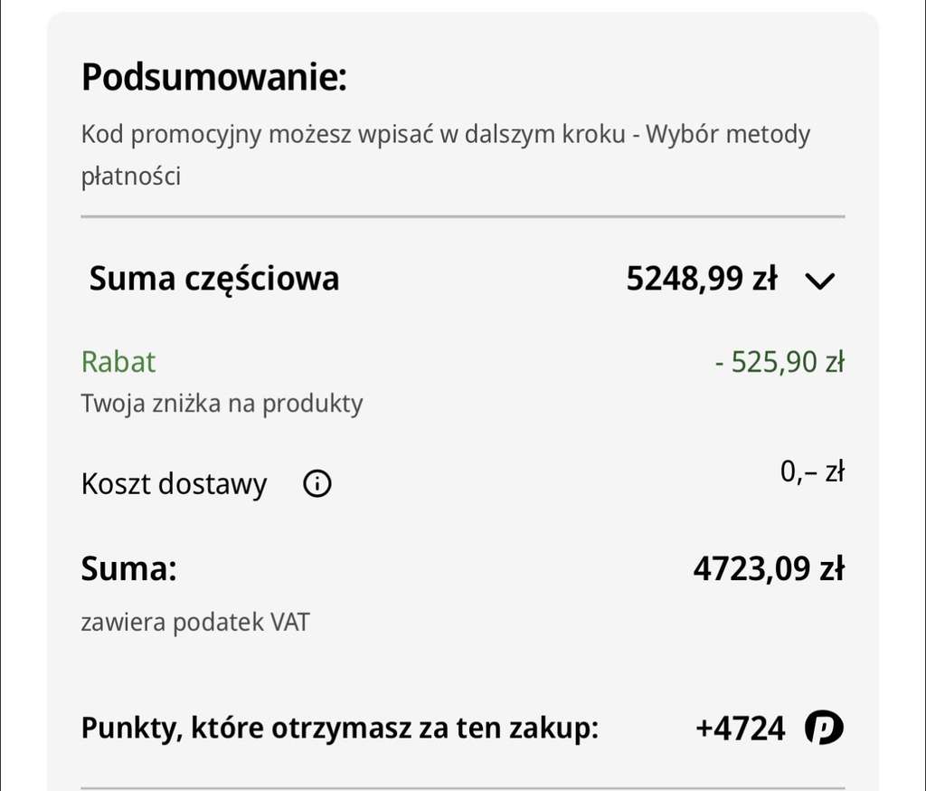Screen dimensions: 926x791
Task: Click the Payback points logo icon
Action: coord(824,727)
